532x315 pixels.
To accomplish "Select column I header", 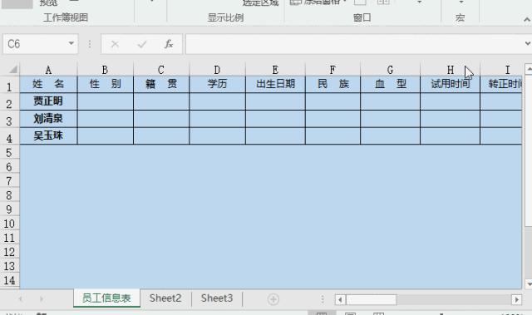I will pyautogui.click(x=501, y=70).
